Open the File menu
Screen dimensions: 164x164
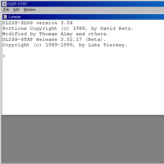pyautogui.click(x=6, y=10)
